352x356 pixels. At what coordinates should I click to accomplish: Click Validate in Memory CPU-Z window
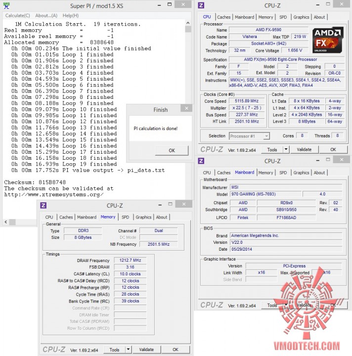pyautogui.click(x=146, y=350)
